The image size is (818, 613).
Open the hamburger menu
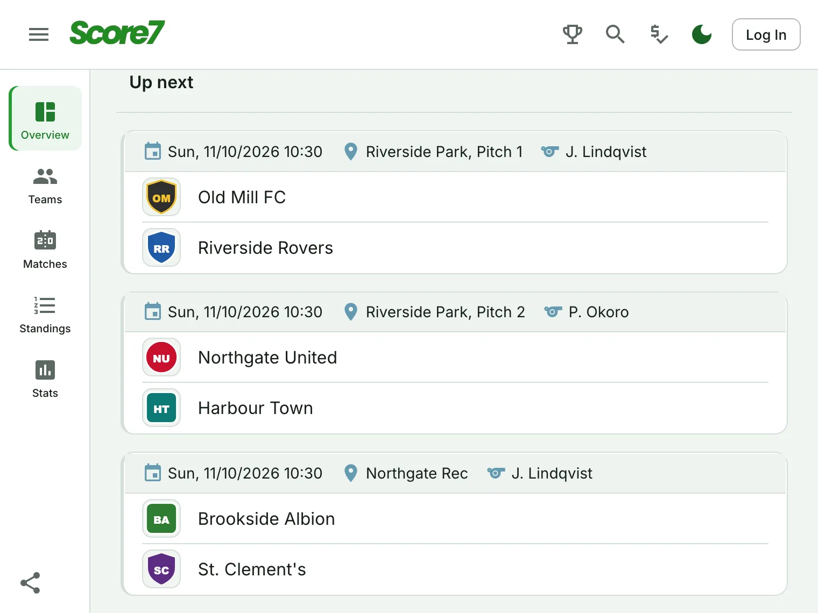click(39, 34)
